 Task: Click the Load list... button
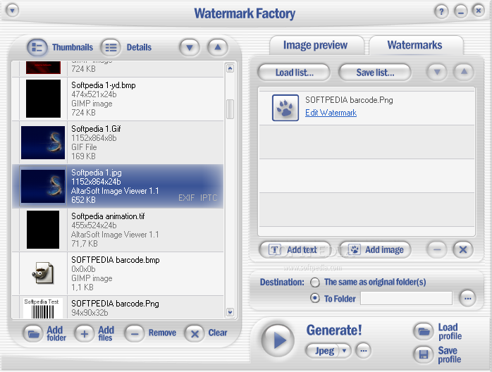pos(294,73)
